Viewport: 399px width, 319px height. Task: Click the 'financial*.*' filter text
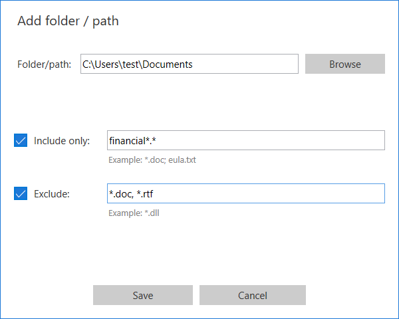coord(132,141)
